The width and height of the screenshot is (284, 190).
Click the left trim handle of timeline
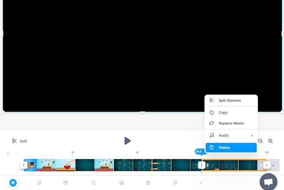pyautogui.click(x=24, y=165)
